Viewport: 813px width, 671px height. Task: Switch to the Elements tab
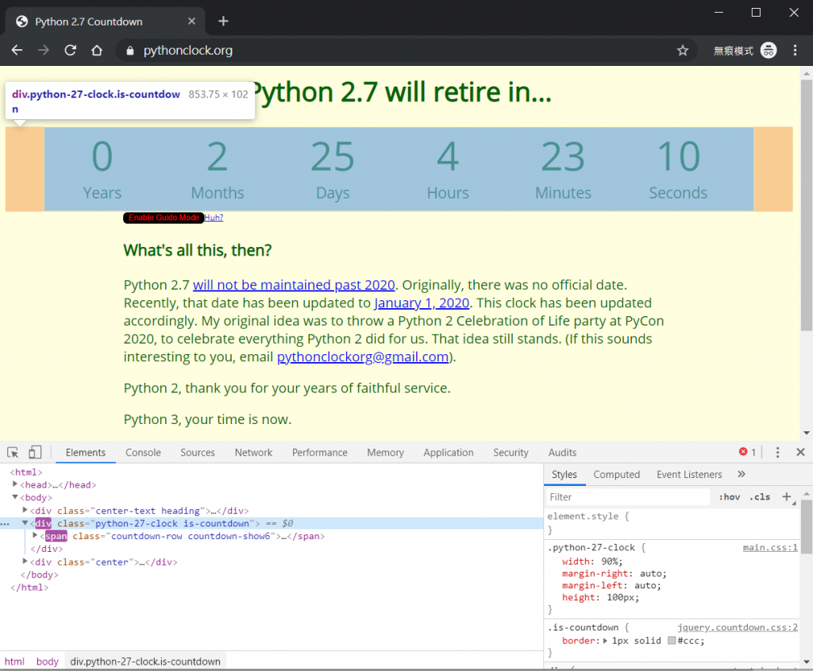(86, 452)
